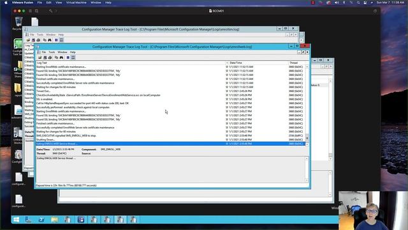
Task: Select 'SMS_EXECUTIVE signalled SMS_ENROLL_WEB to stop' row
Action: click(170, 135)
